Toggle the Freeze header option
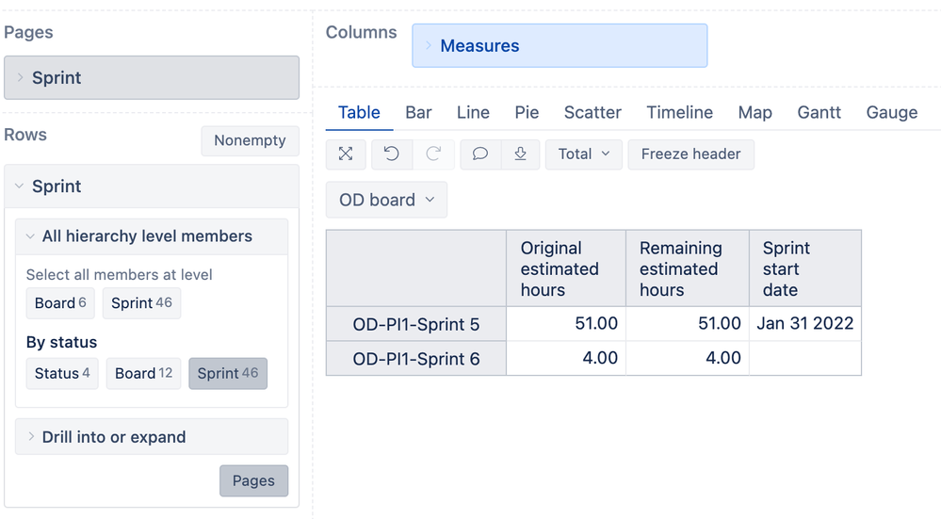 coord(690,154)
